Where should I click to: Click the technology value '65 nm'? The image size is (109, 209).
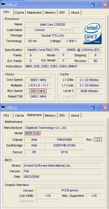[x=33, y=41]
